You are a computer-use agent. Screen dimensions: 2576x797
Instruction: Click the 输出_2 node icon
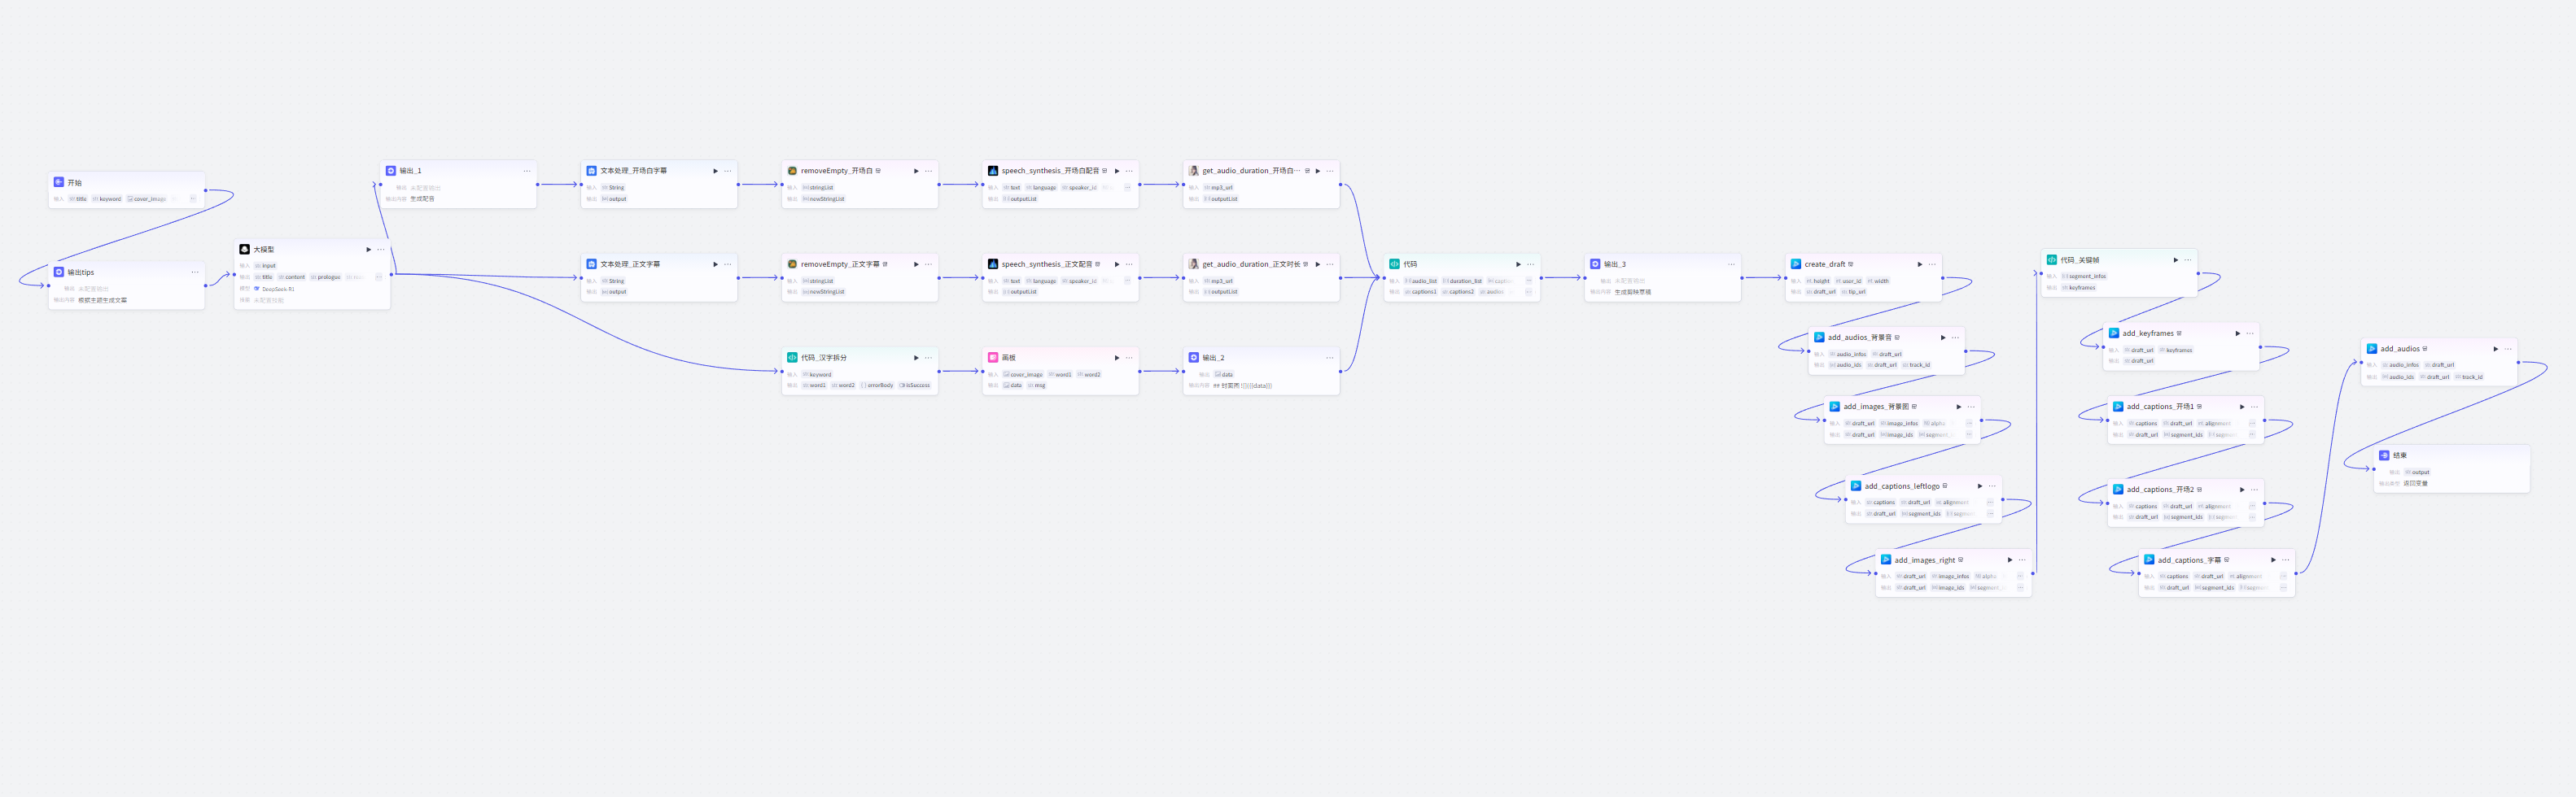[1194, 356]
